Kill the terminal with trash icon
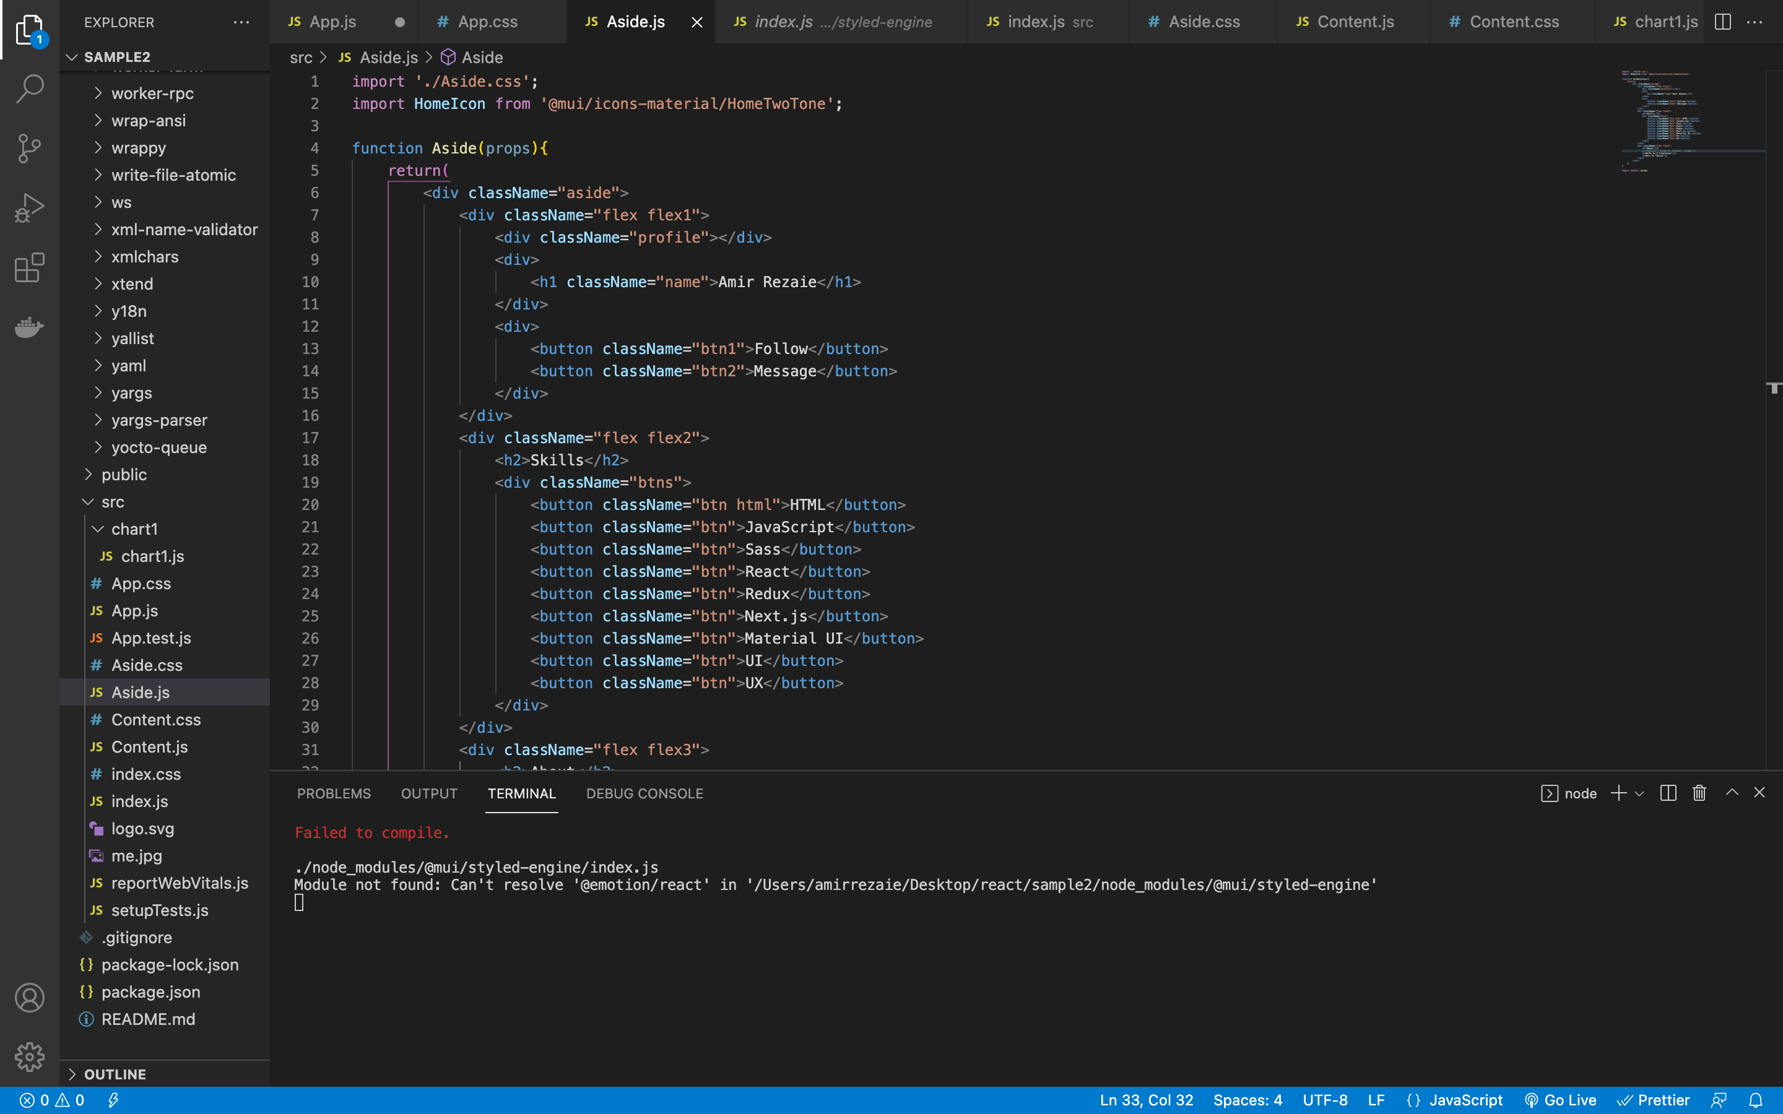This screenshot has height=1114, width=1783. click(1699, 793)
